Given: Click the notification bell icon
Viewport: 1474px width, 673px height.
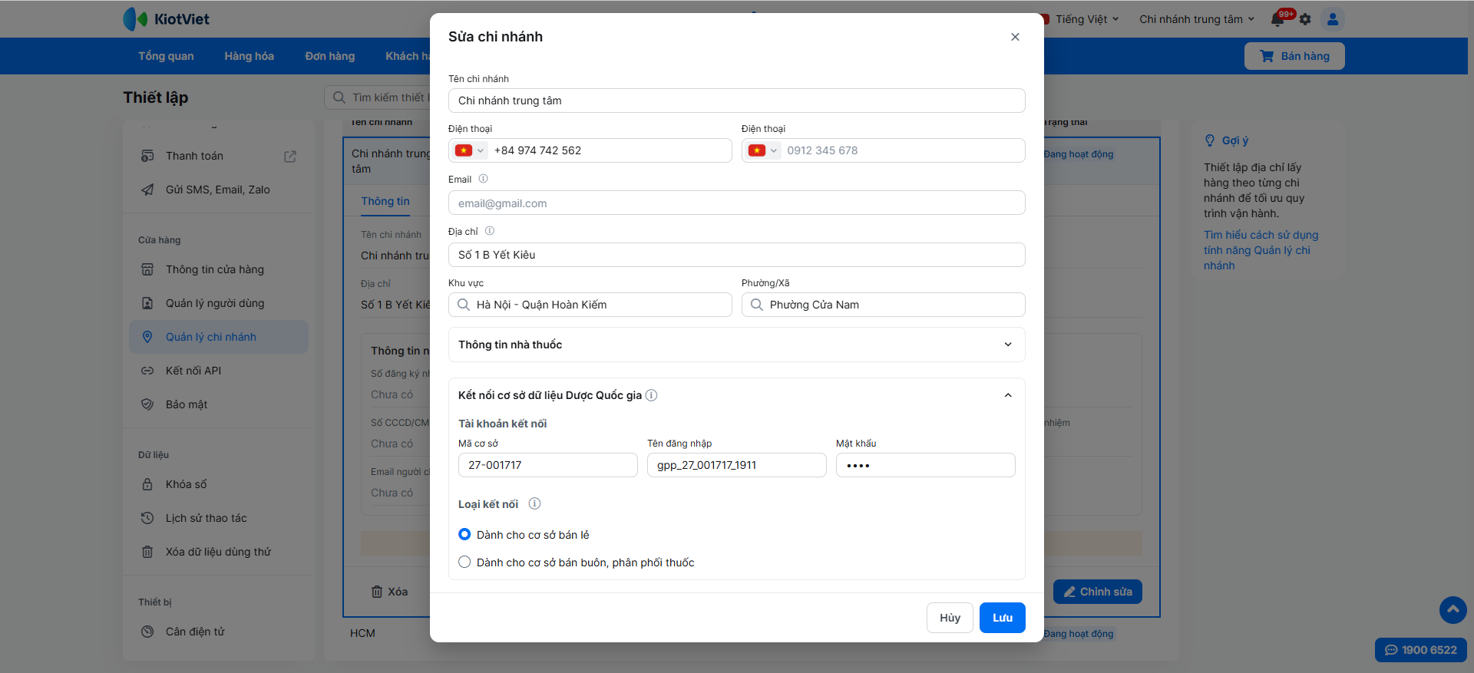Looking at the screenshot, I should pyautogui.click(x=1278, y=19).
